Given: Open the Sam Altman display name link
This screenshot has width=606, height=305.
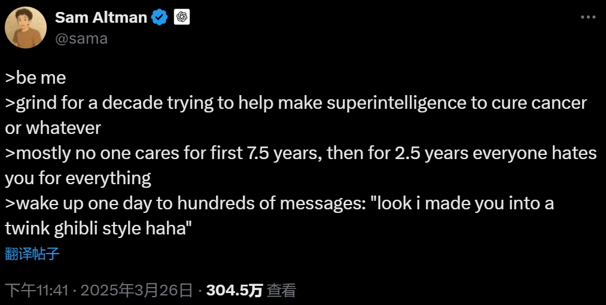Looking at the screenshot, I should point(101,18).
